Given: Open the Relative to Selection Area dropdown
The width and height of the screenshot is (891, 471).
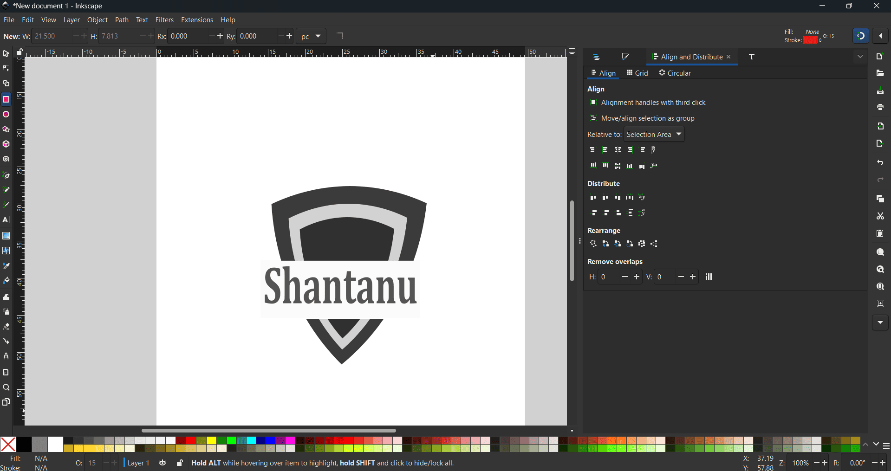Looking at the screenshot, I should [654, 135].
